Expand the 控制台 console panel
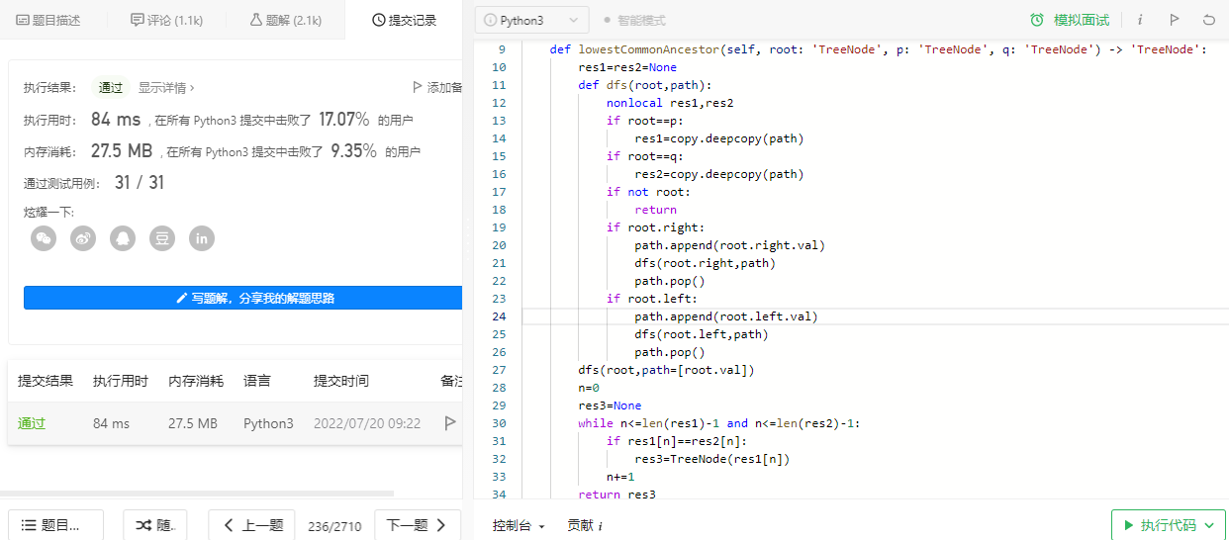 point(519,526)
